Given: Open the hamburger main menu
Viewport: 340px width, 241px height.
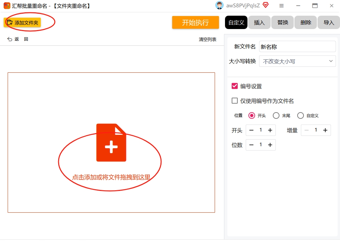Looking at the screenshot, I should (x=281, y=6).
